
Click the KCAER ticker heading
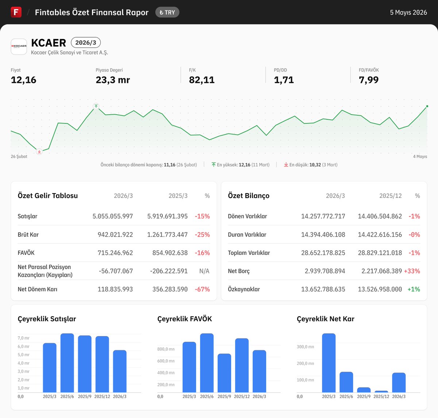49,43
